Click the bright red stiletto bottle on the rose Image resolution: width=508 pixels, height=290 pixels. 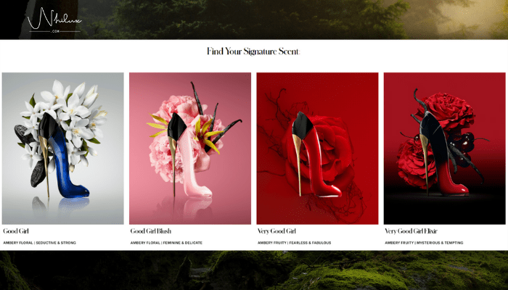click(x=316, y=155)
